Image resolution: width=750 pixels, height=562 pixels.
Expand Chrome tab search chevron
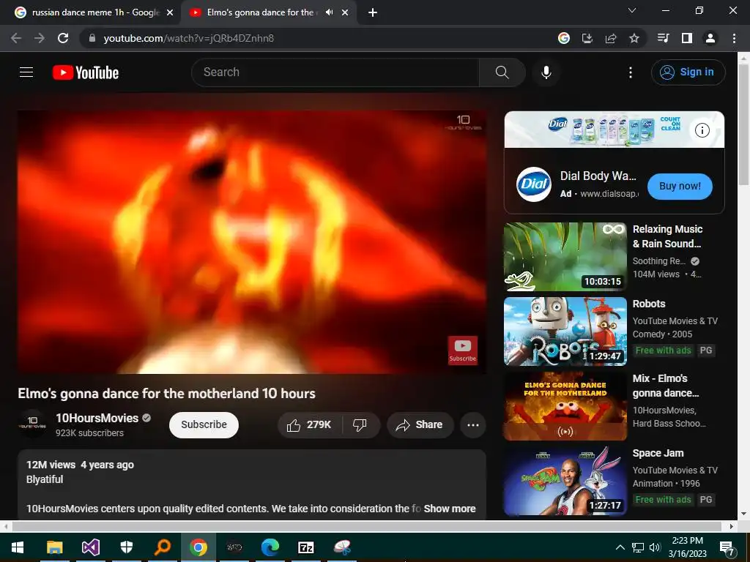pyautogui.click(x=632, y=10)
